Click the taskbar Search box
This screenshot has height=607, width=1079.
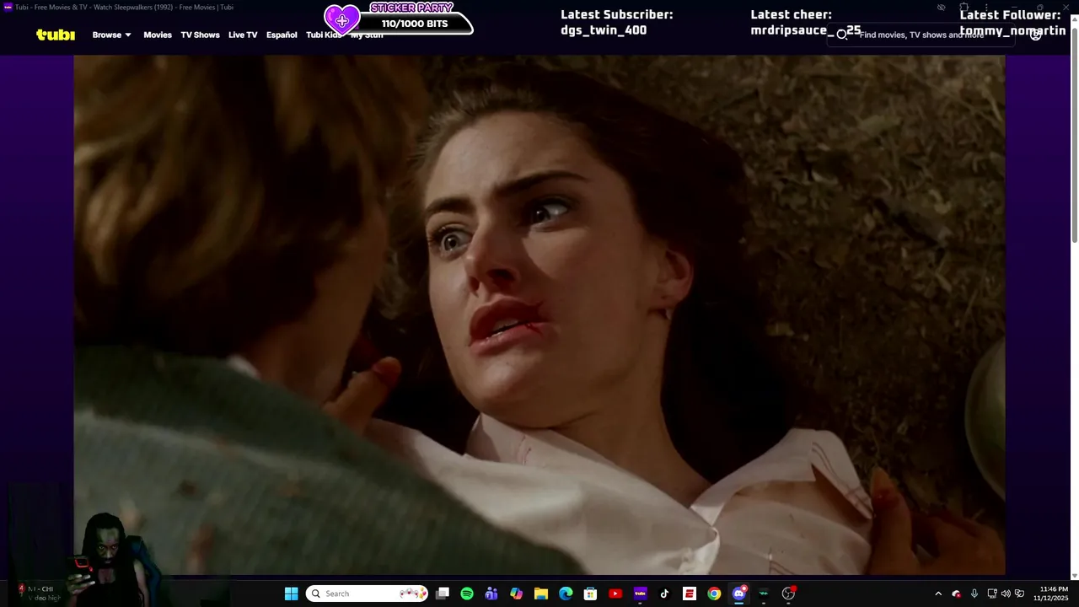coord(367,594)
